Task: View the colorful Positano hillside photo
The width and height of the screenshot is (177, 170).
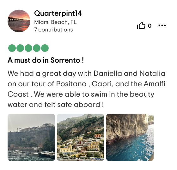Action: [x=81, y=137]
